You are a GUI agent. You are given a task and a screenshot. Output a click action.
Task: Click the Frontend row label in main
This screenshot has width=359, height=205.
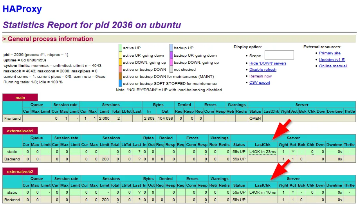click(x=13, y=119)
